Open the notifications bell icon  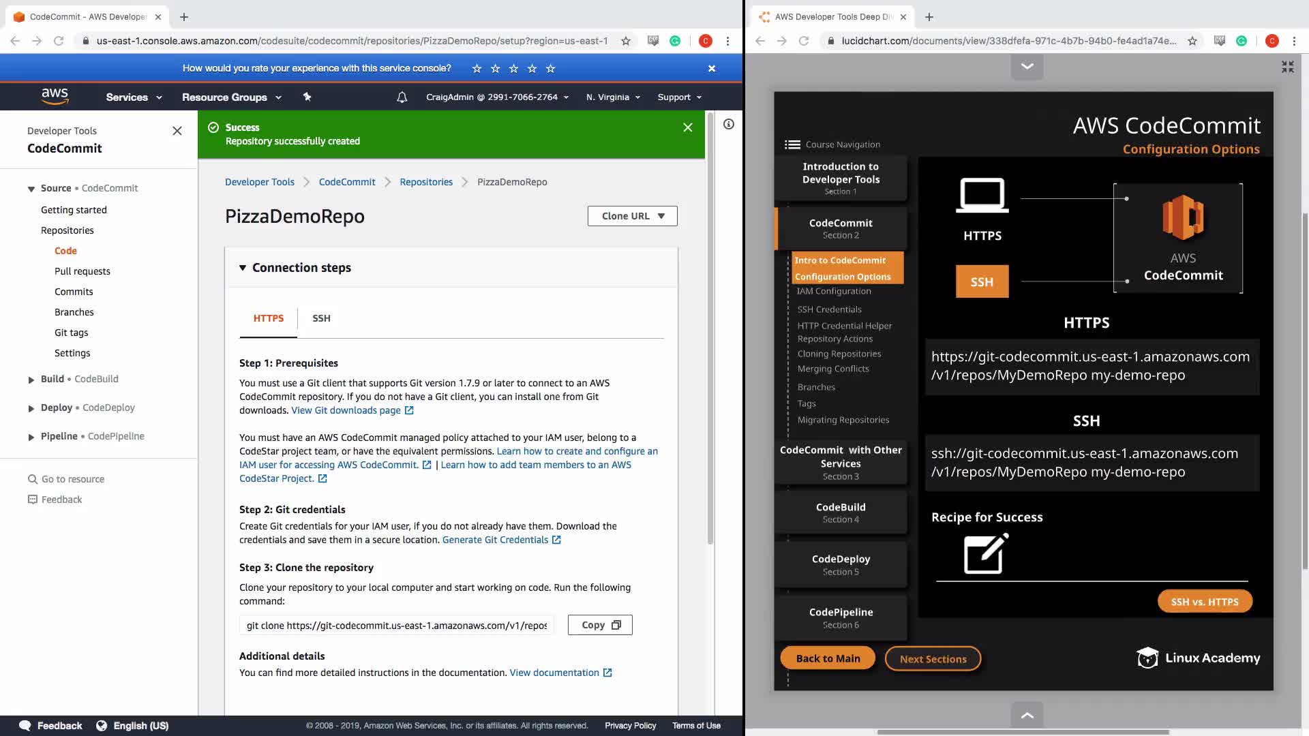click(x=402, y=97)
